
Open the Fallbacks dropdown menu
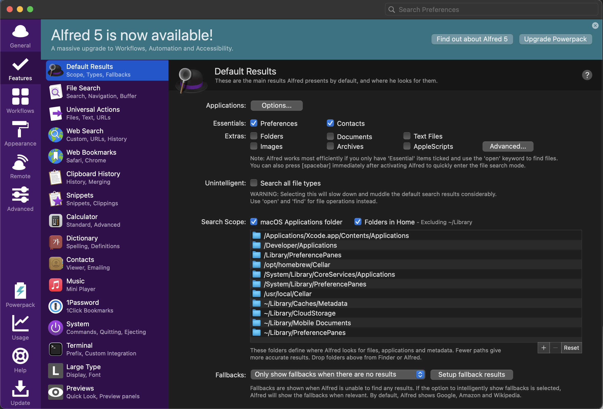[337, 374]
